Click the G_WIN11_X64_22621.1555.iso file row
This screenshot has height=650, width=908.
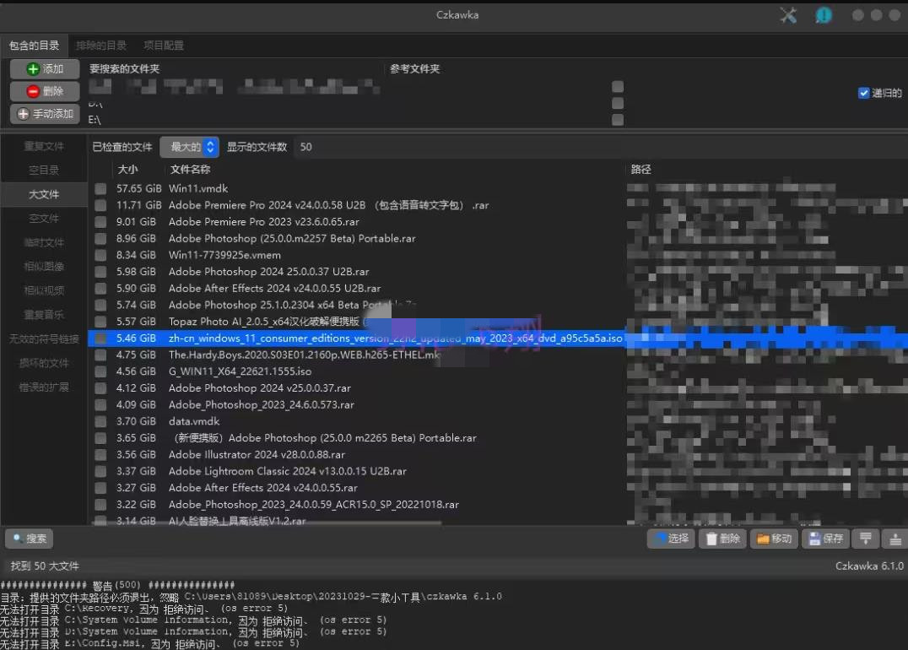240,371
